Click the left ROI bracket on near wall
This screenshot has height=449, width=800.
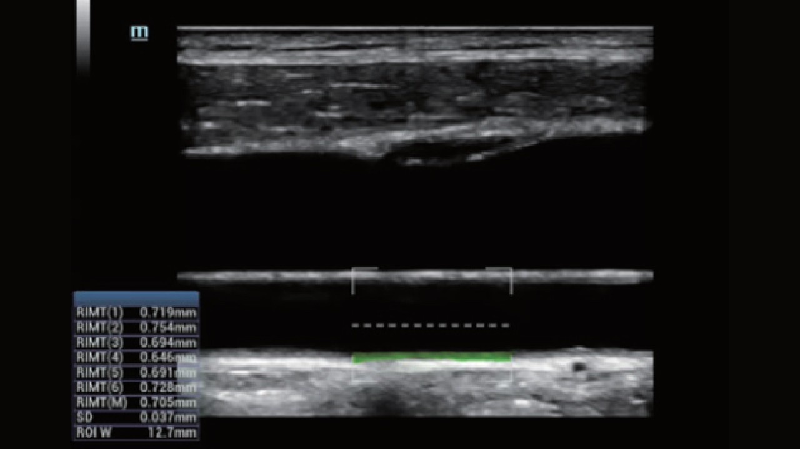(354, 280)
